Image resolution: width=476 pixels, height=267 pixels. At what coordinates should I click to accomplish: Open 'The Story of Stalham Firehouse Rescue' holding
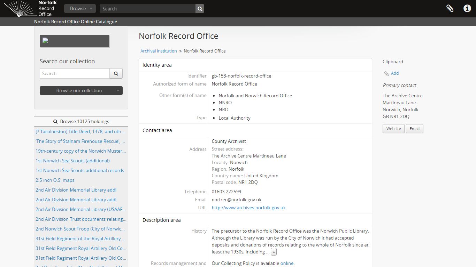pos(80,141)
